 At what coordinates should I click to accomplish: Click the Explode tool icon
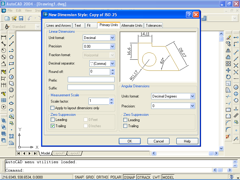click(x=228, y=136)
